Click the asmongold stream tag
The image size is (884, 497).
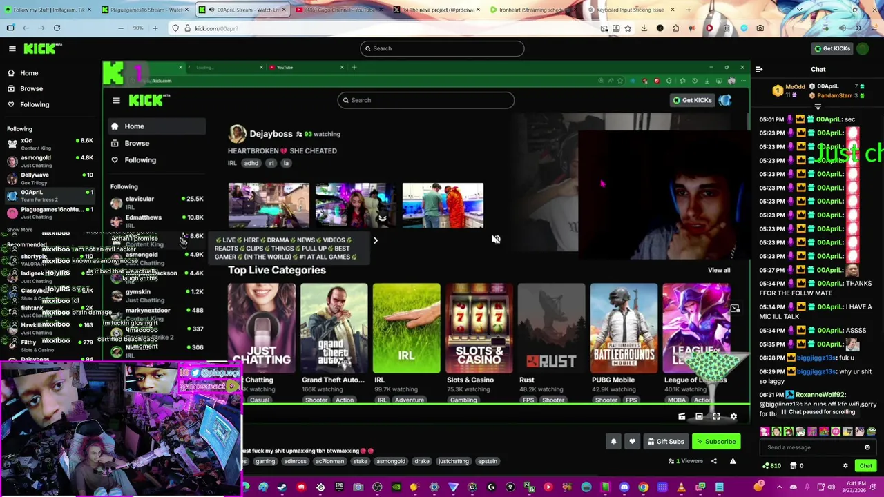click(x=390, y=461)
